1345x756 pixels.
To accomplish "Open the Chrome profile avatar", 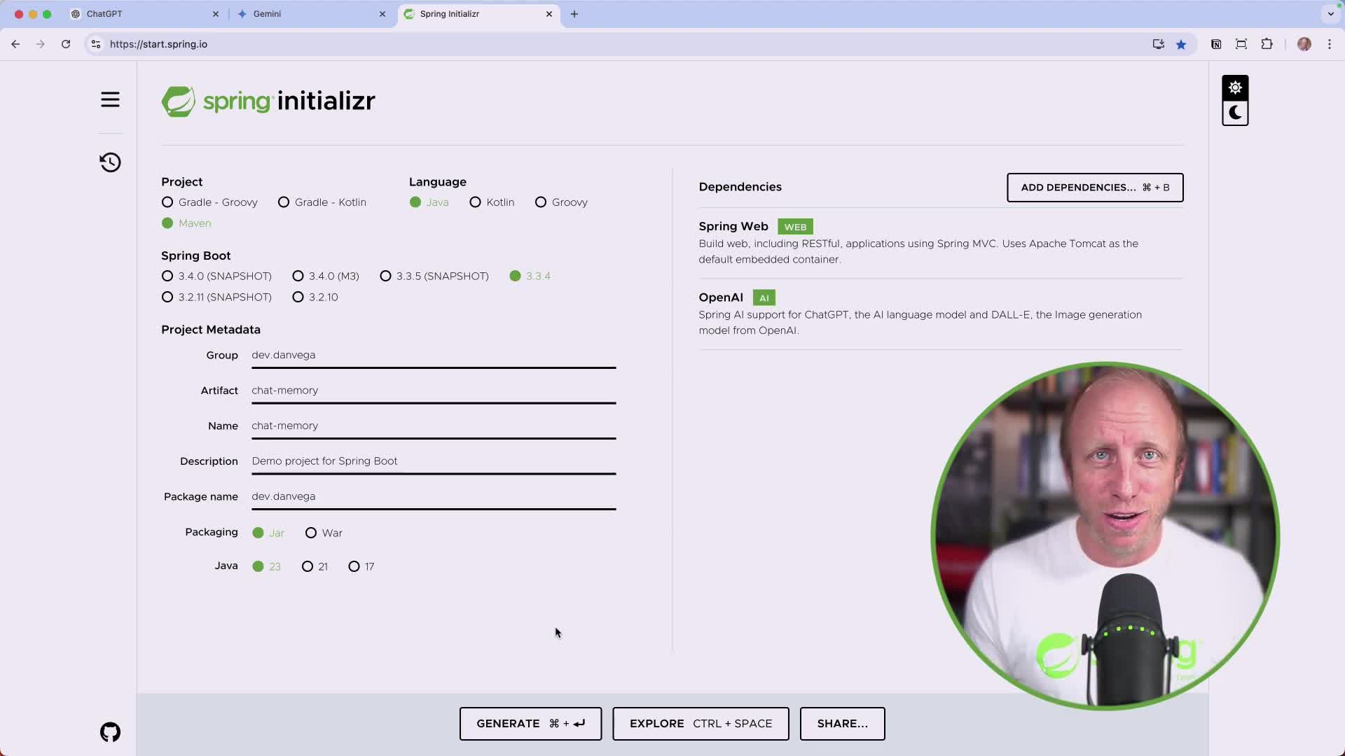I will 1304,44.
